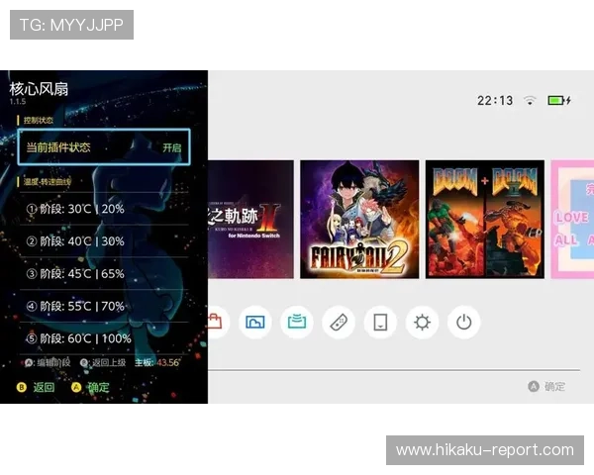Open System Settings gear icon
594x475 pixels.
point(422,323)
